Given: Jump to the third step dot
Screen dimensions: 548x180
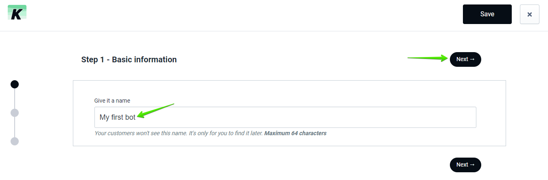Looking at the screenshot, I should [x=15, y=141].
